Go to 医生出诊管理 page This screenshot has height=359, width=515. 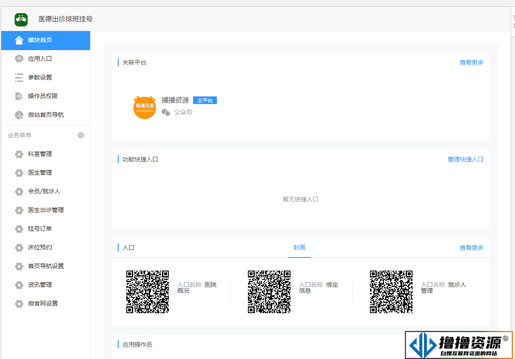46,210
